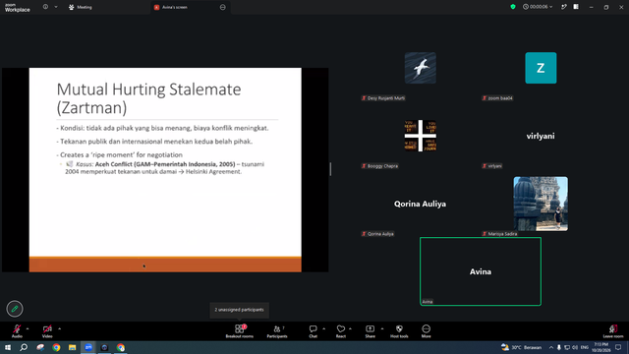The height and width of the screenshot is (354, 629).
Task: Open weather widget showing 30°C Berawan
Action: [522, 347]
